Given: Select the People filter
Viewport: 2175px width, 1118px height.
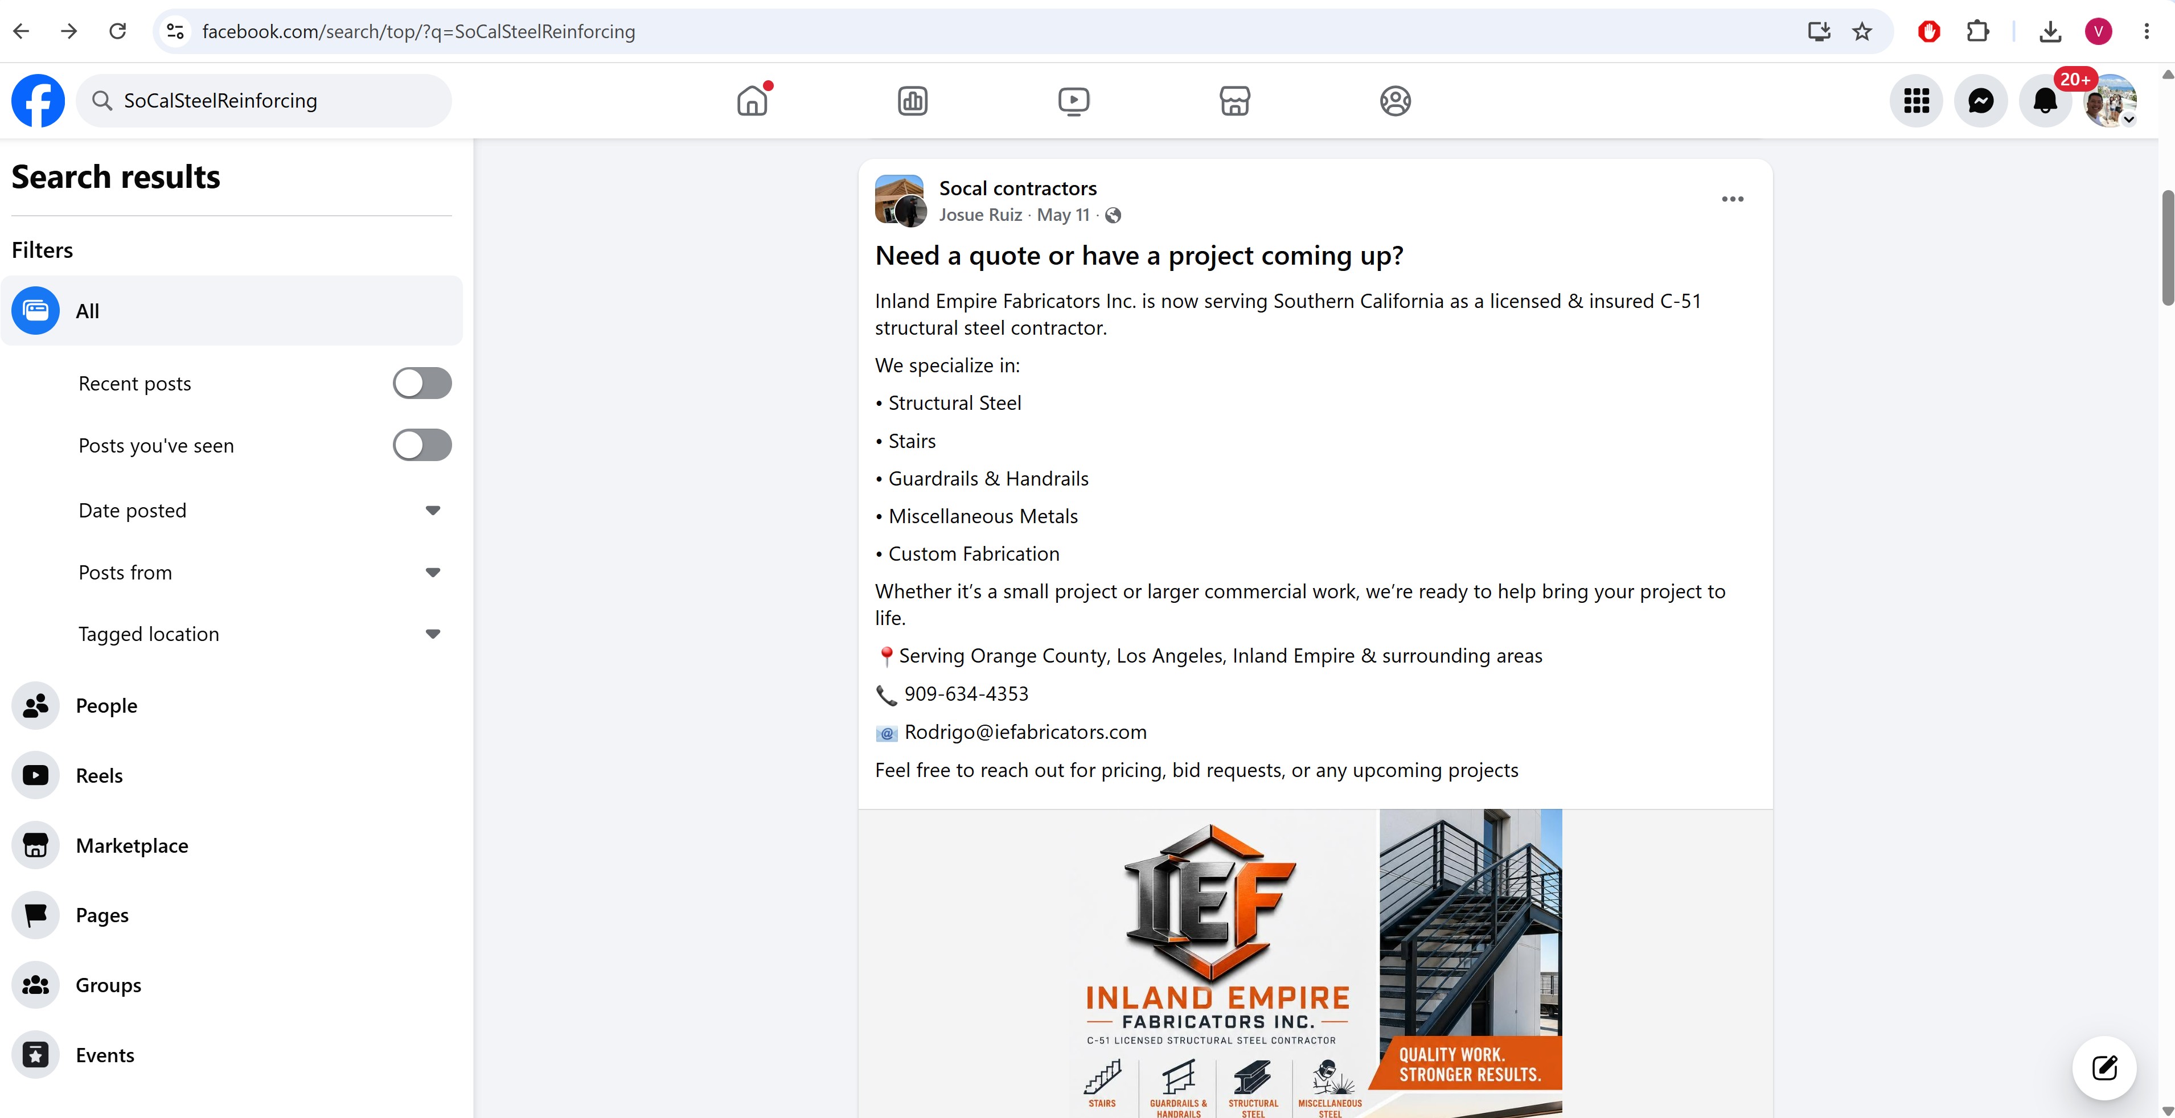Looking at the screenshot, I should [231, 705].
